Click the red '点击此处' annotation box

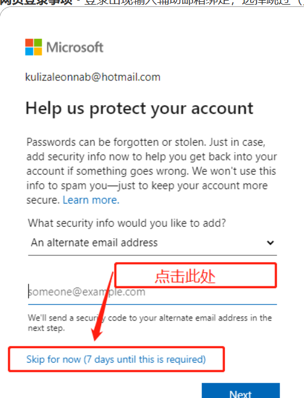195,275
